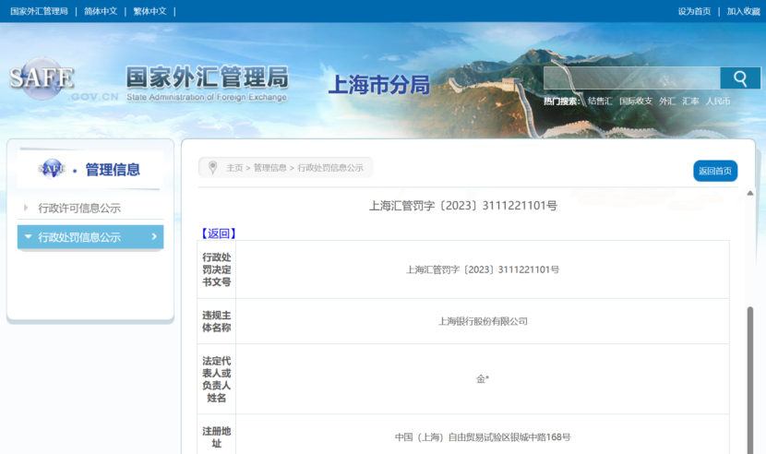766x454 pixels.
Task: Click 管理信息 sidebar heading
Action: point(113,170)
